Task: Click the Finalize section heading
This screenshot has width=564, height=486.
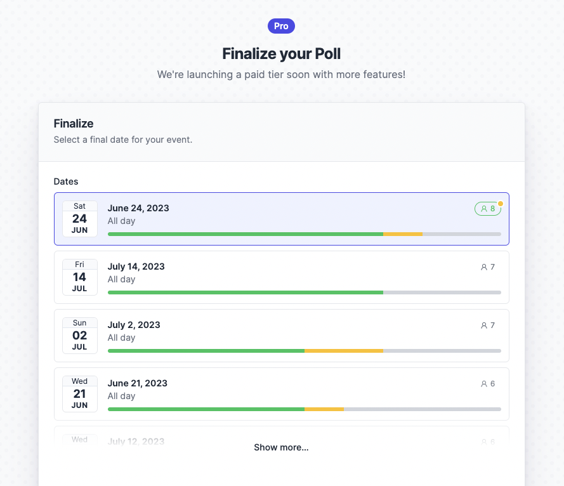Action: [73, 124]
